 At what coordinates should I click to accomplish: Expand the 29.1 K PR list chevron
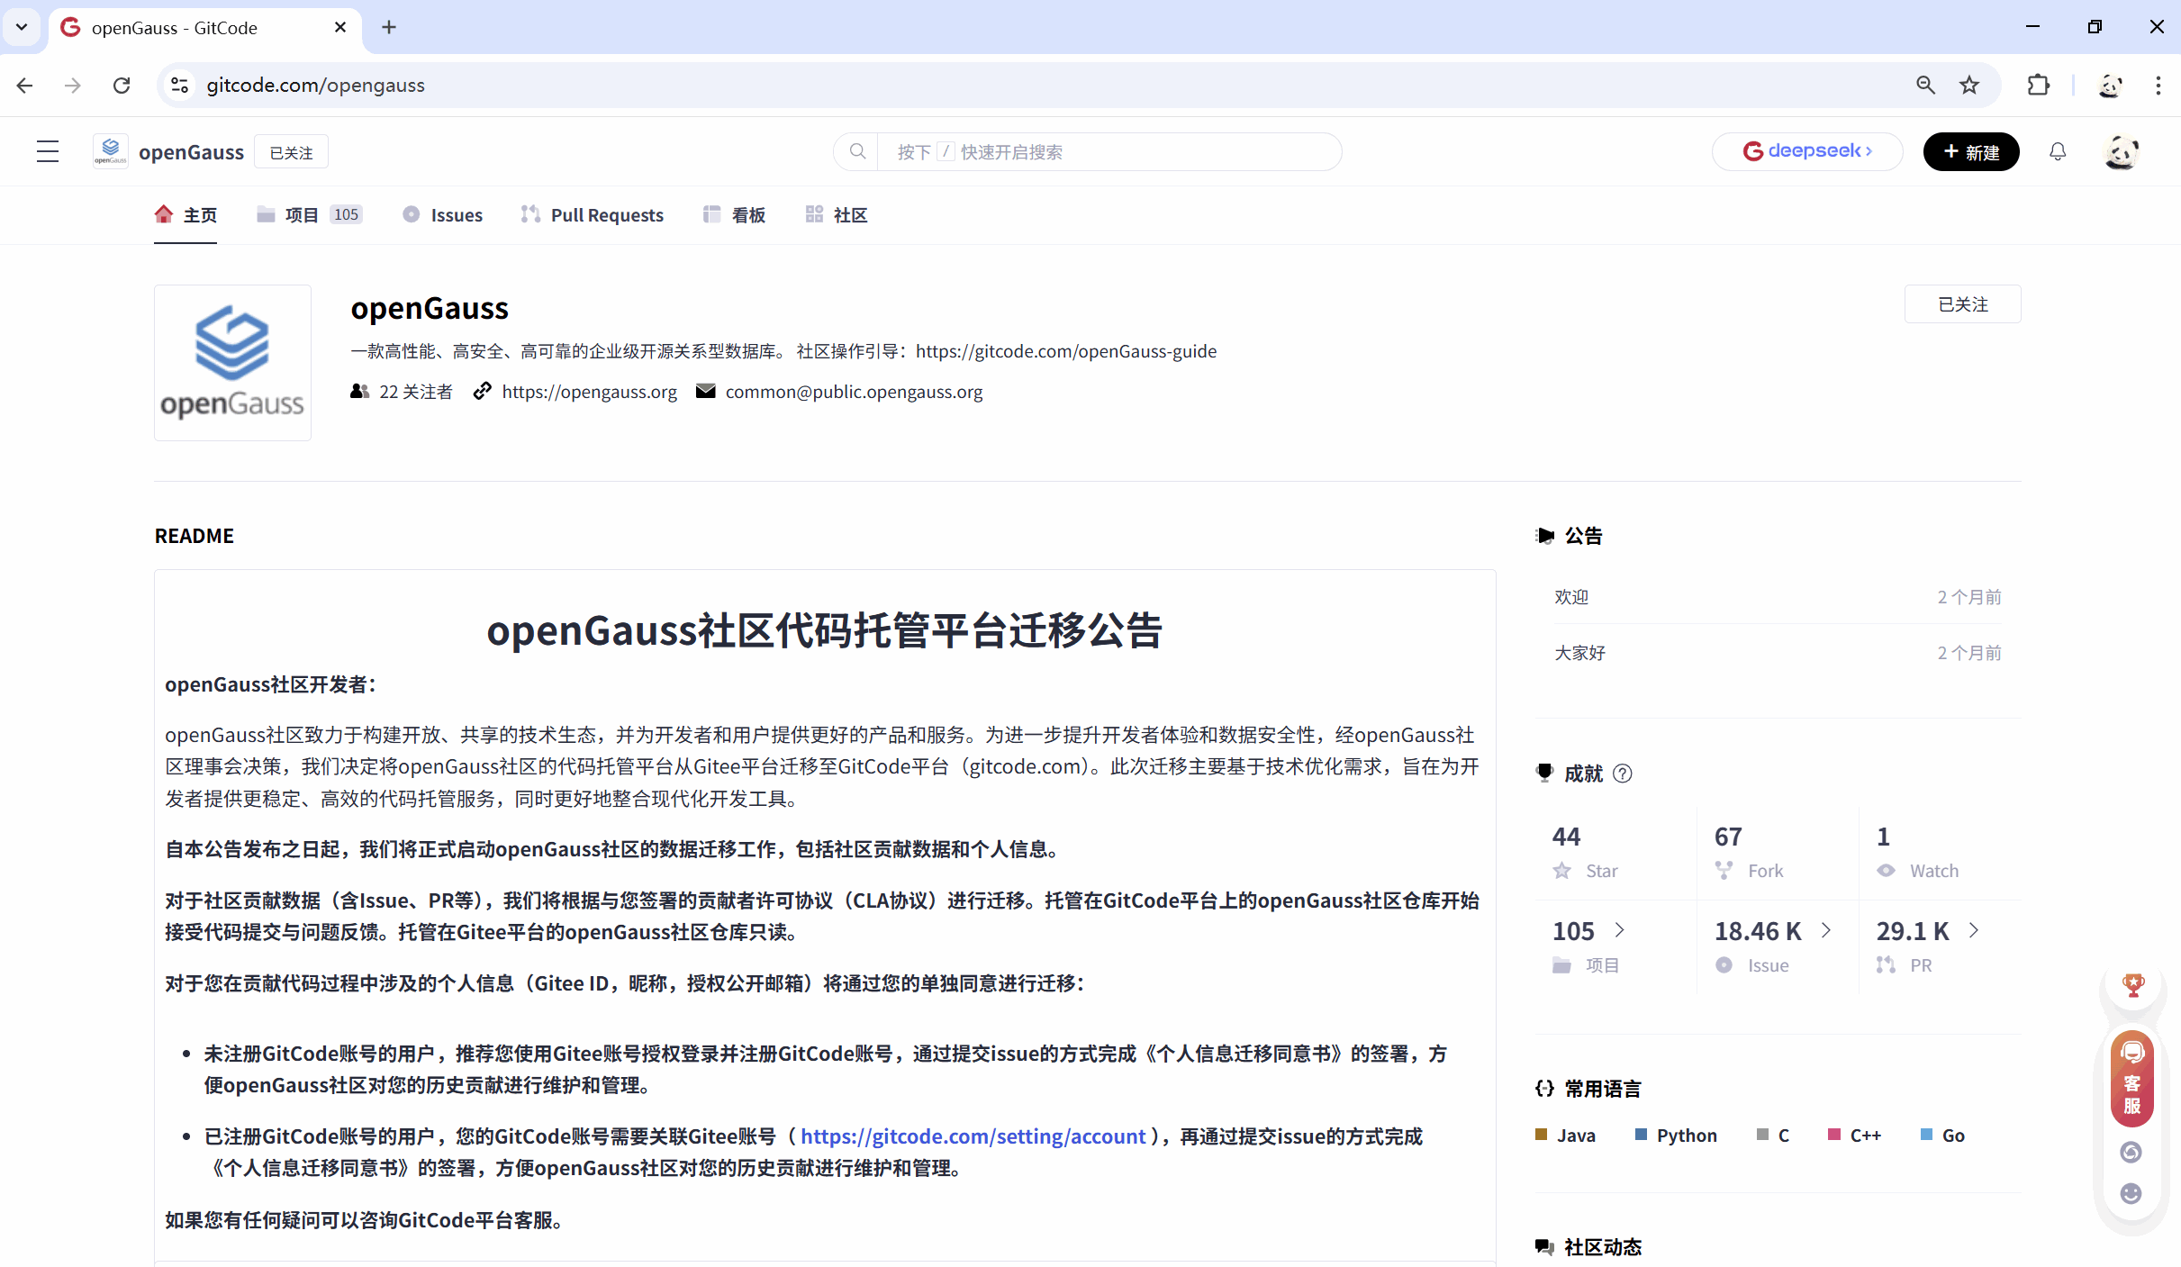[x=1973, y=931]
